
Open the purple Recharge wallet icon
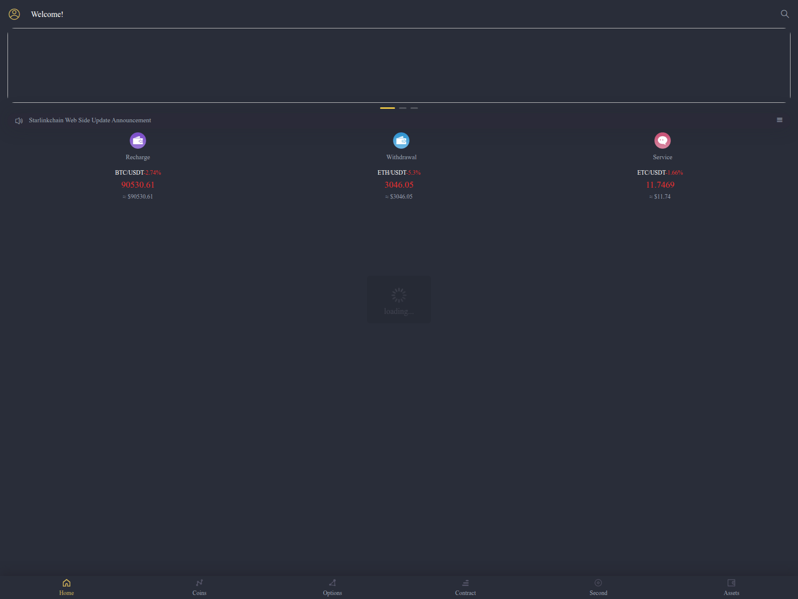pos(138,141)
